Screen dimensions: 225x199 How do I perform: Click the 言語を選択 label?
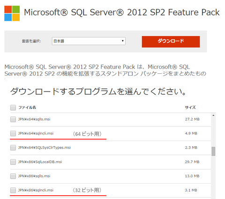pyautogui.click(x=31, y=41)
